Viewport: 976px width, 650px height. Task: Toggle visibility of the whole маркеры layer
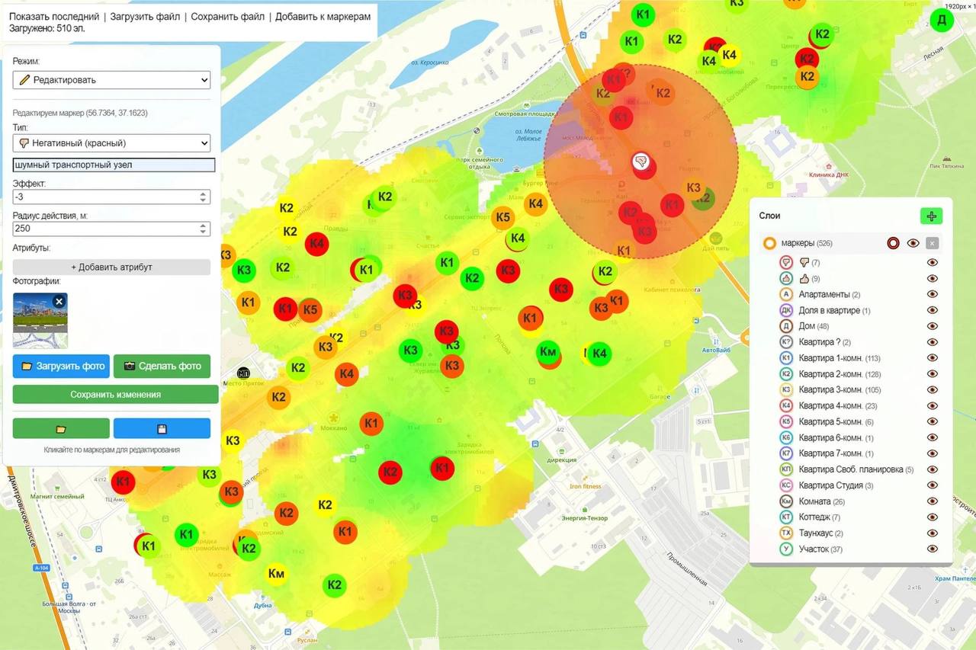[x=913, y=243]
